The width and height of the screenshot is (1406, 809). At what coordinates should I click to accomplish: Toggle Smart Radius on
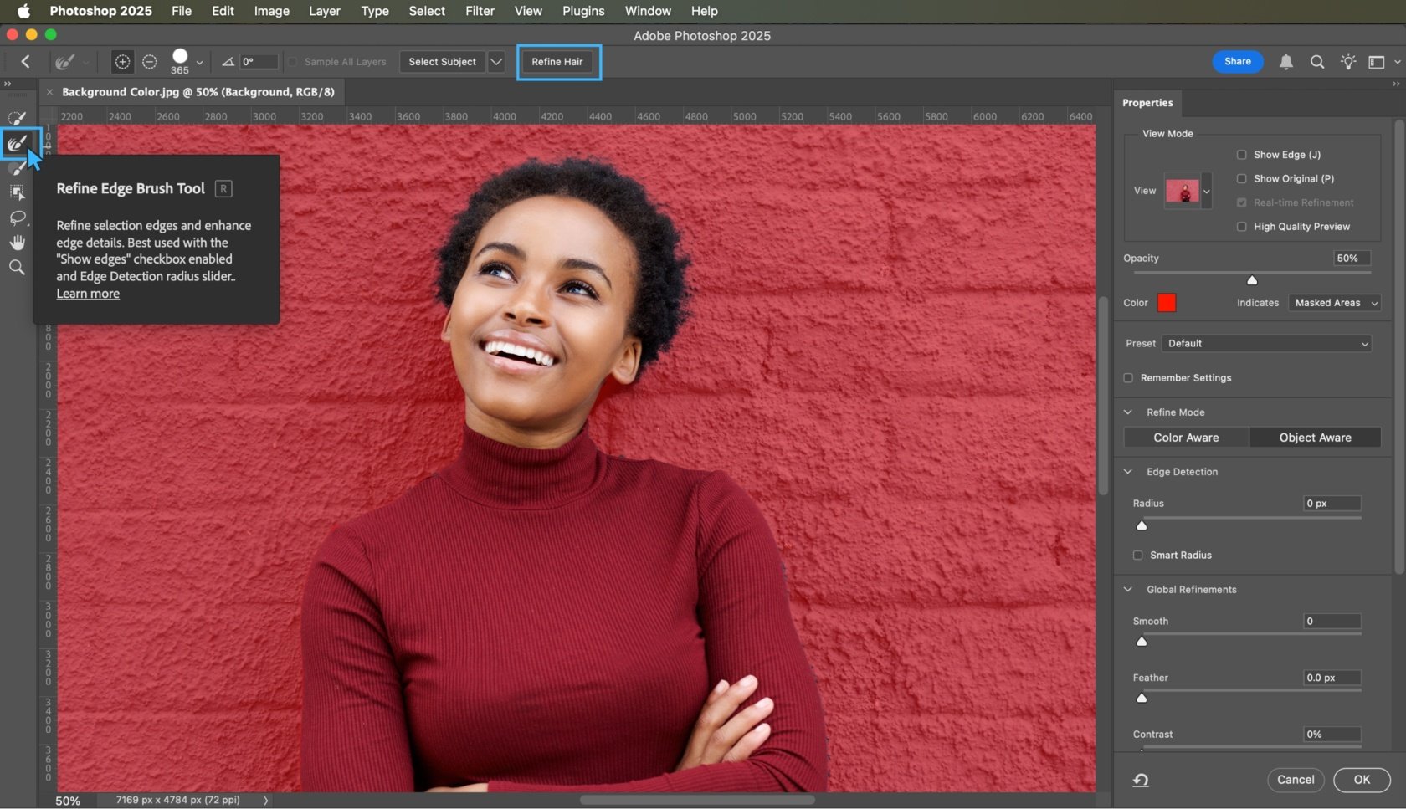point(1138,555)
